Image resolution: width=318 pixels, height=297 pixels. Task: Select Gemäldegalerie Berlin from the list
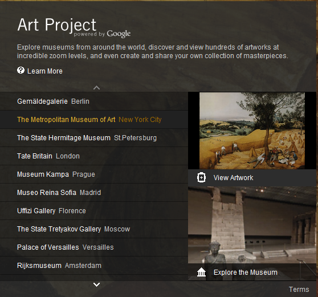94,101
